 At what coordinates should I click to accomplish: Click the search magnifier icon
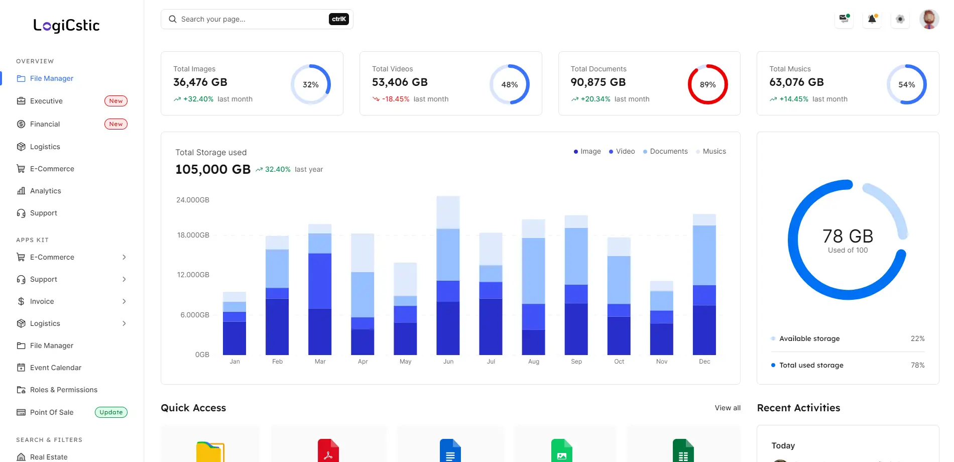172,19
